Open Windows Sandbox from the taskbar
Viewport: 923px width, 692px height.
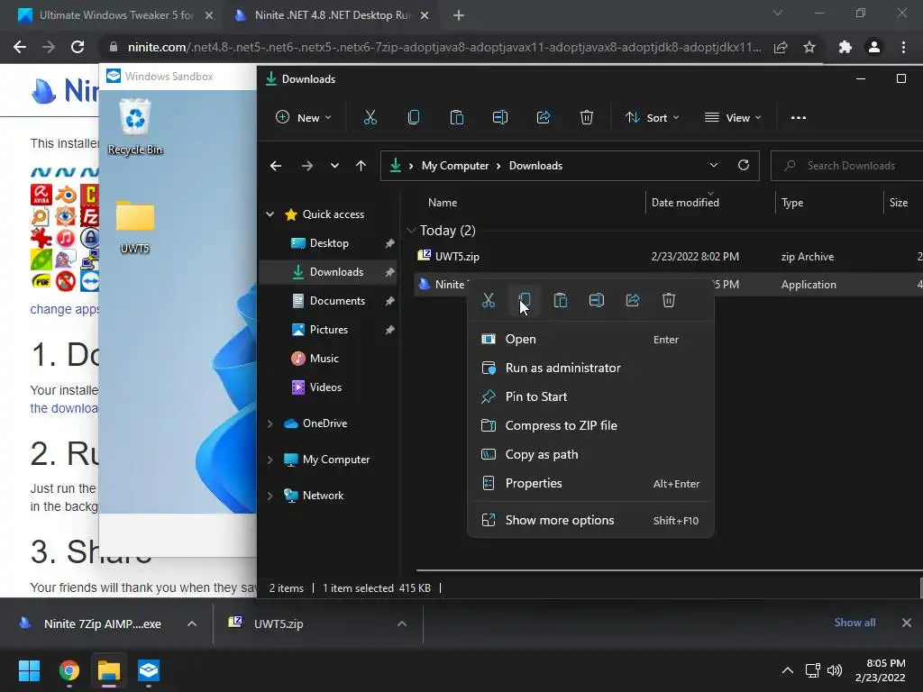pyautogui.click(x=149, y=670)
